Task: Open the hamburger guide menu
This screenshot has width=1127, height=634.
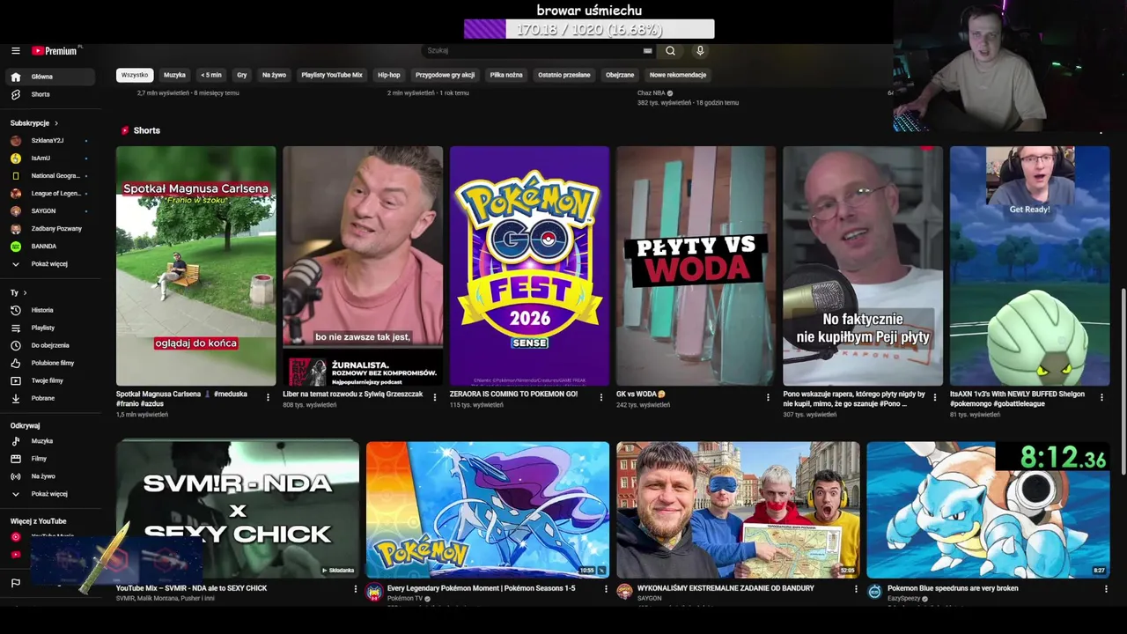Action: (x=15, y=51)
